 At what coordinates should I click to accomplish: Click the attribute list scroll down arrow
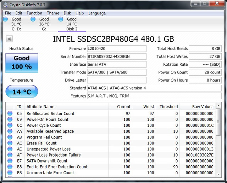tap(218, 175)
